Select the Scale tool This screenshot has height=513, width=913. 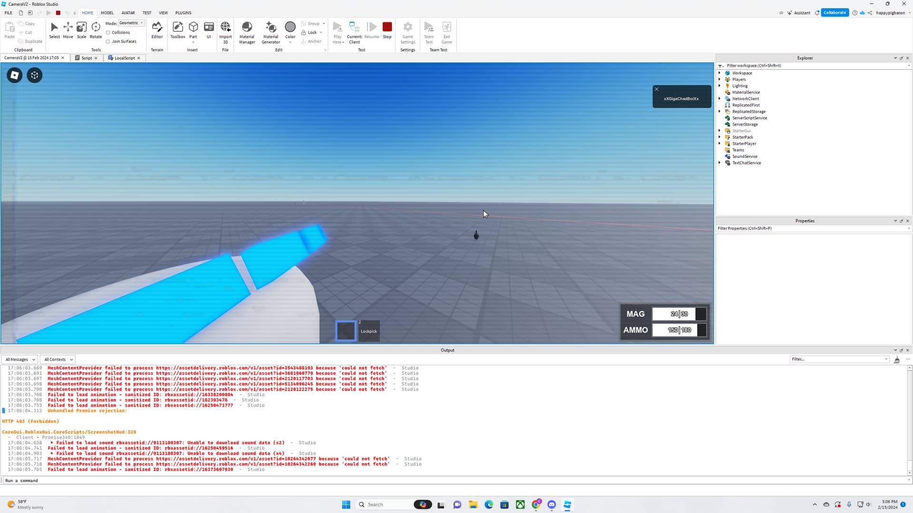point(81,29)
